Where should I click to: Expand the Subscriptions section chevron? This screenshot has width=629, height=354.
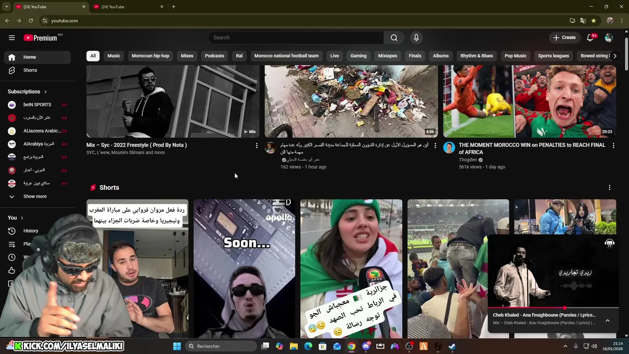click(46, 92)
